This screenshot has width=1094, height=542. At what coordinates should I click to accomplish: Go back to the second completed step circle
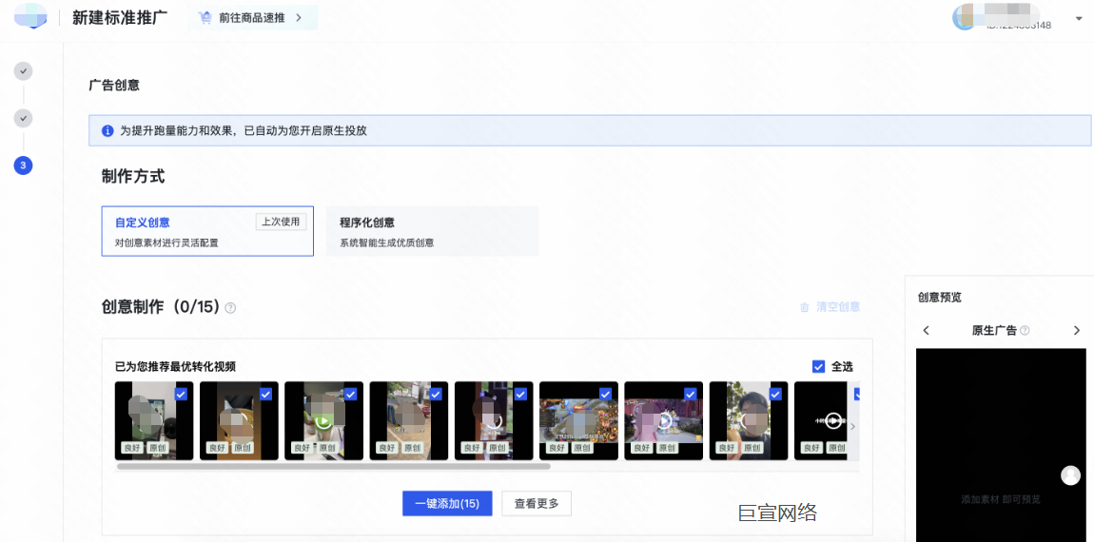point(23,118)
